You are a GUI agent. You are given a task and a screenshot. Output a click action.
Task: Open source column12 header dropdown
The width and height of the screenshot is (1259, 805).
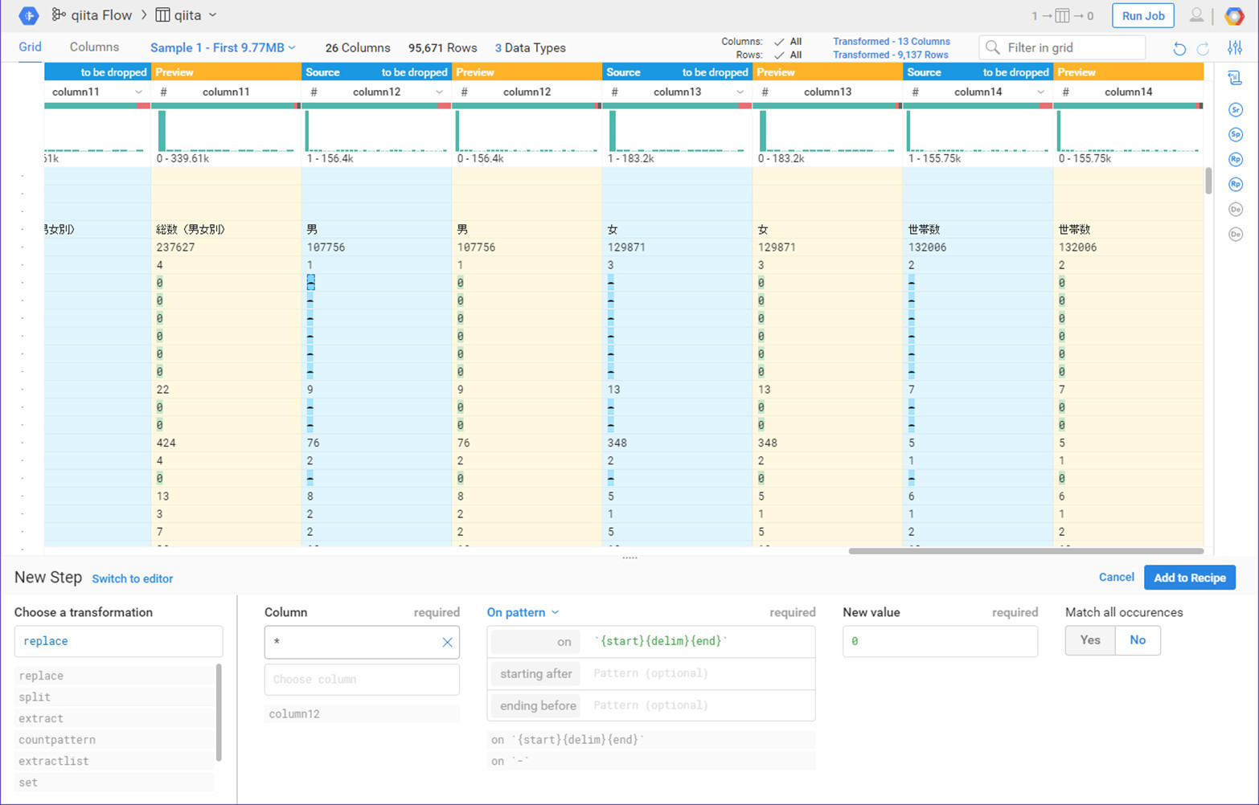coord(439,92)
